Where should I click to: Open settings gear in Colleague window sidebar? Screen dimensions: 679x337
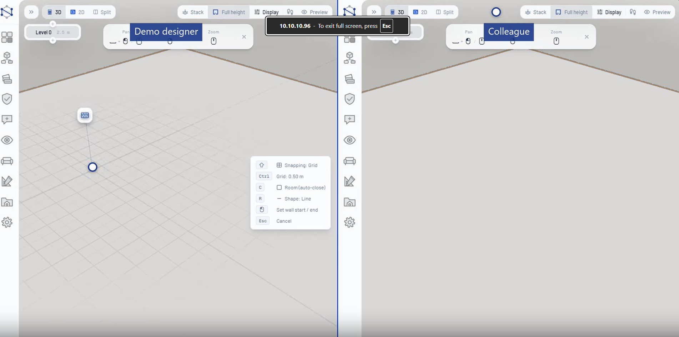(x=350, y=222)
